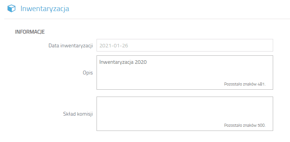Click the Skład komisji label
Screen dimensions: 290x142
78,114
